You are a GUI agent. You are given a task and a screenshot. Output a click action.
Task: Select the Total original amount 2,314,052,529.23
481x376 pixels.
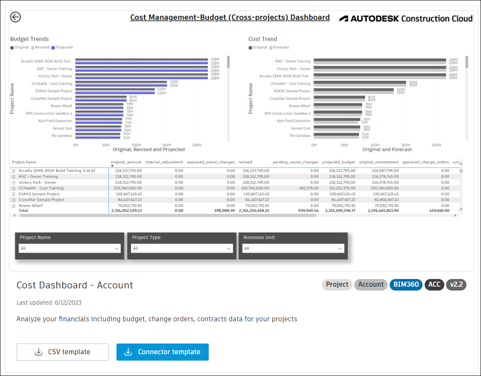pyautogui.click(x=126, y=211)
